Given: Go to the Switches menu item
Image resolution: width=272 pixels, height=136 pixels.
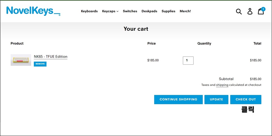Looking at the screenshot, I should 130,11.
